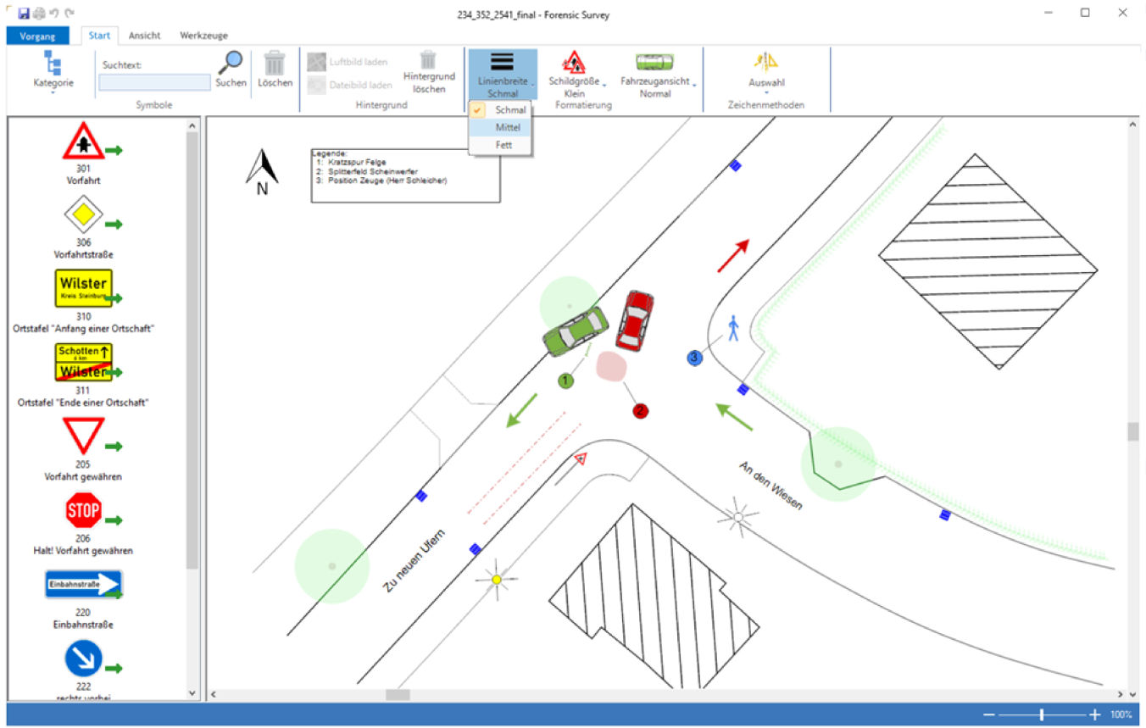Image resolution: width=1146 pixels, height=728 pixels.
Task: Open the Kategorie tree icon
Action: (x=53, y=64)
